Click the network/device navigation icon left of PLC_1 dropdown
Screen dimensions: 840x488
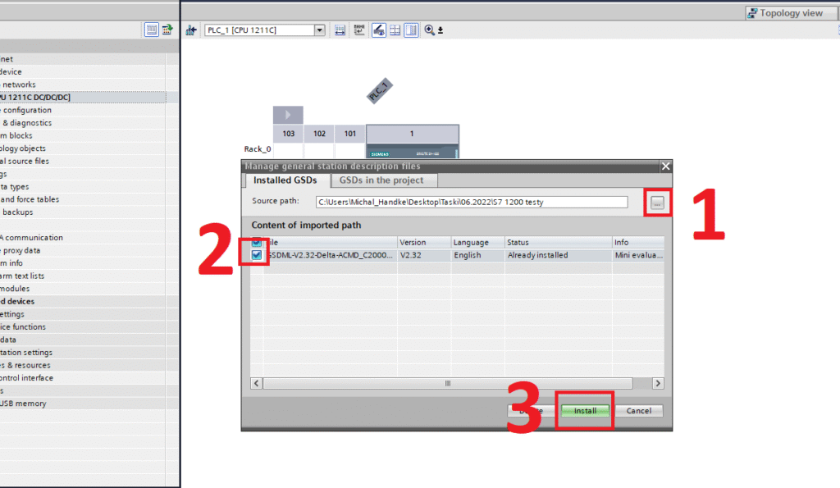pos(191,30)
